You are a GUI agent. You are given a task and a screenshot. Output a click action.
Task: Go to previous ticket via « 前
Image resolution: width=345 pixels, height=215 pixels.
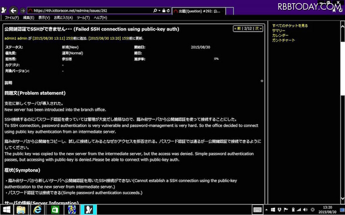click(x=237, y=28)
